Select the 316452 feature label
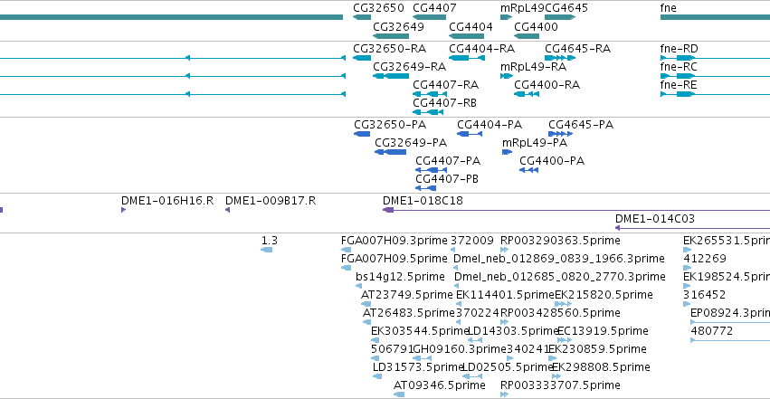Viewport: 770px width, 399px height. pos(704,296)
